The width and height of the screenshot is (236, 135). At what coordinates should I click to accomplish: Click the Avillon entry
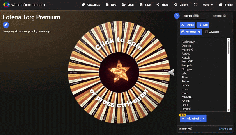186,101
